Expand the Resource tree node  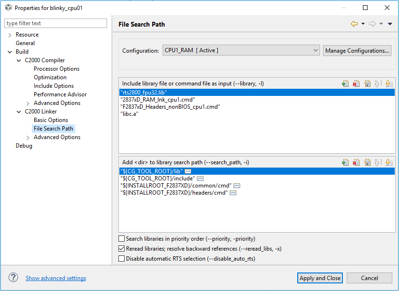10,35
